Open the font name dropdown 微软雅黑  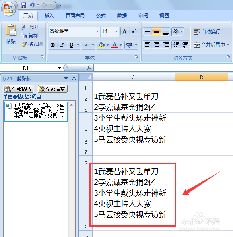point(97,31)
